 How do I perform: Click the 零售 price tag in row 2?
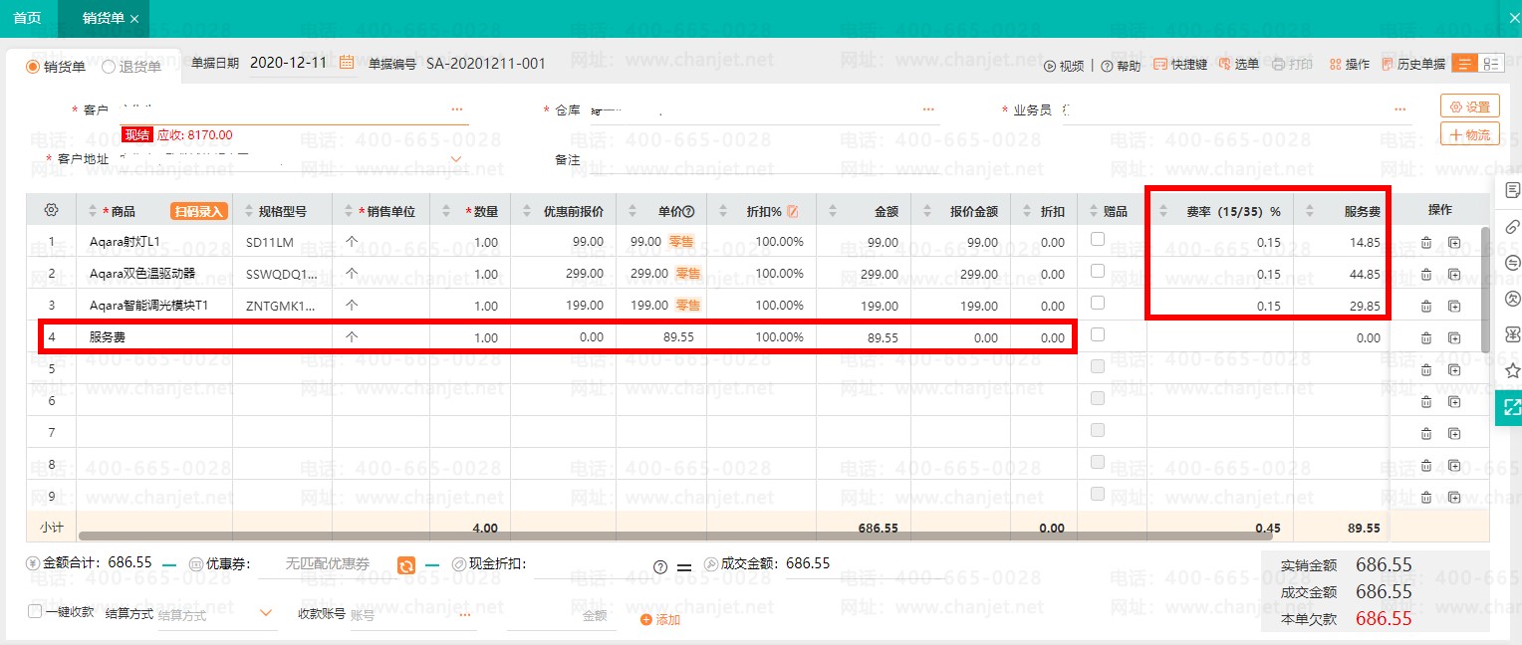click(x=688, y=274)
